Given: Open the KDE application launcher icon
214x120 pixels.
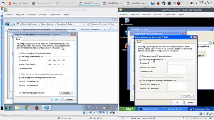Looking at the screenshot, I should coord(3,3).
